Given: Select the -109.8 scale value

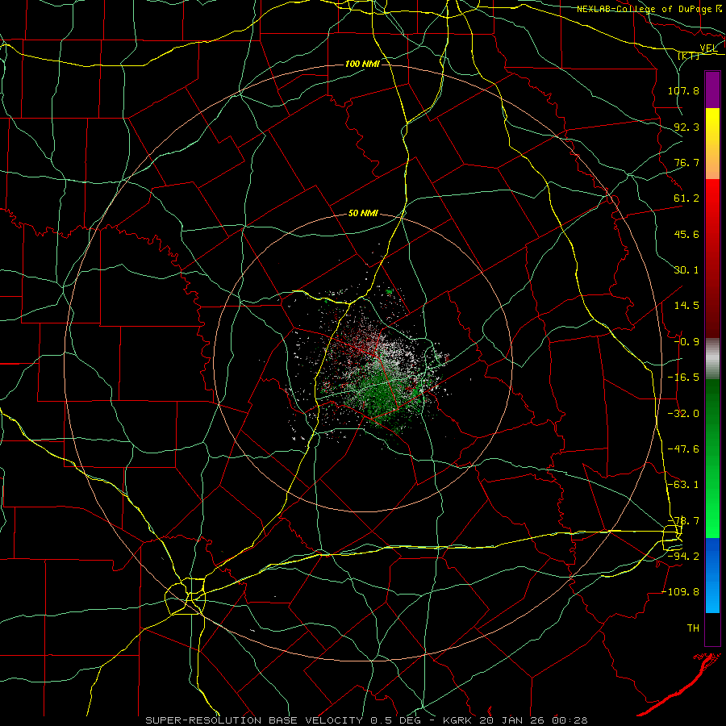Looking at the screenshot, I should tap(681, 592).
